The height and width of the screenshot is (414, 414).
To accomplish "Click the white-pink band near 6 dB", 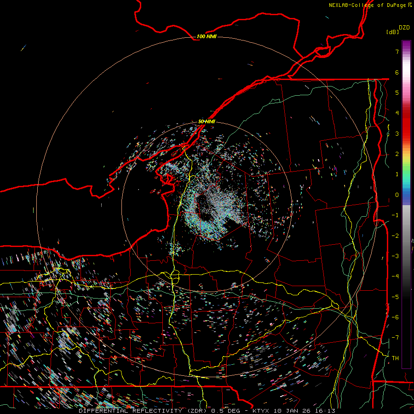I will [406, 71].
